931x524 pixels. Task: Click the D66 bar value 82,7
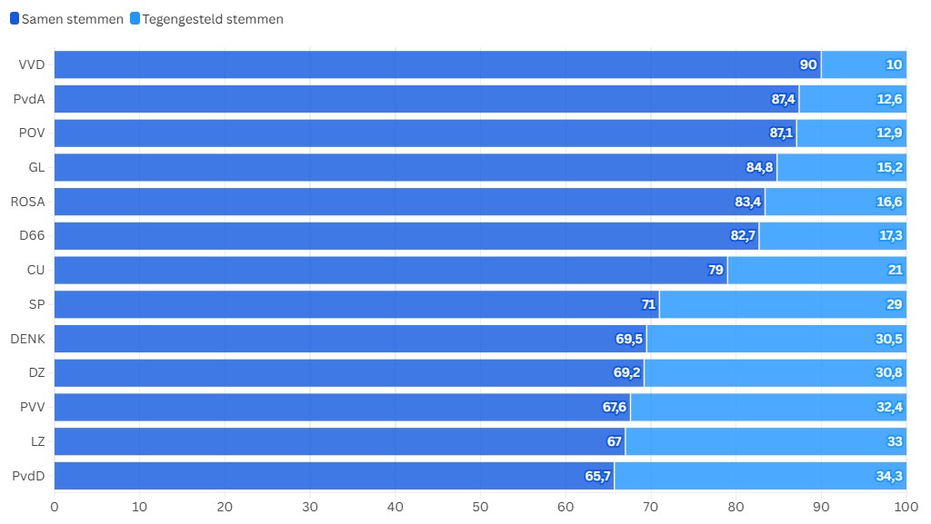[x=743, y=236]
